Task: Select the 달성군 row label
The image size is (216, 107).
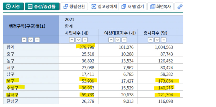Action: click(x=12, y=101)
